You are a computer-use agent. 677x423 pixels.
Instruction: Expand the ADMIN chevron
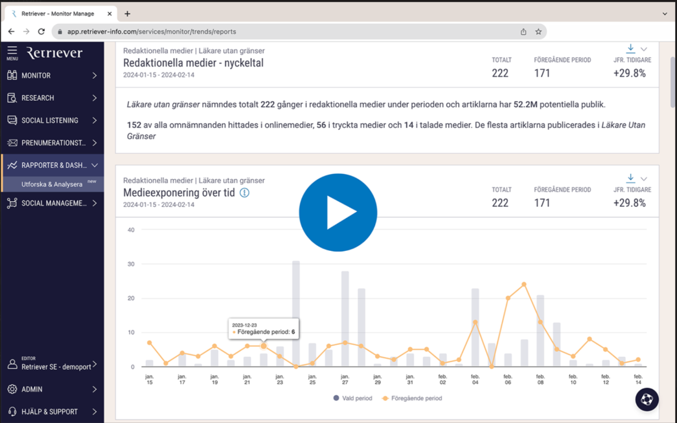click(x=95, y=389)
